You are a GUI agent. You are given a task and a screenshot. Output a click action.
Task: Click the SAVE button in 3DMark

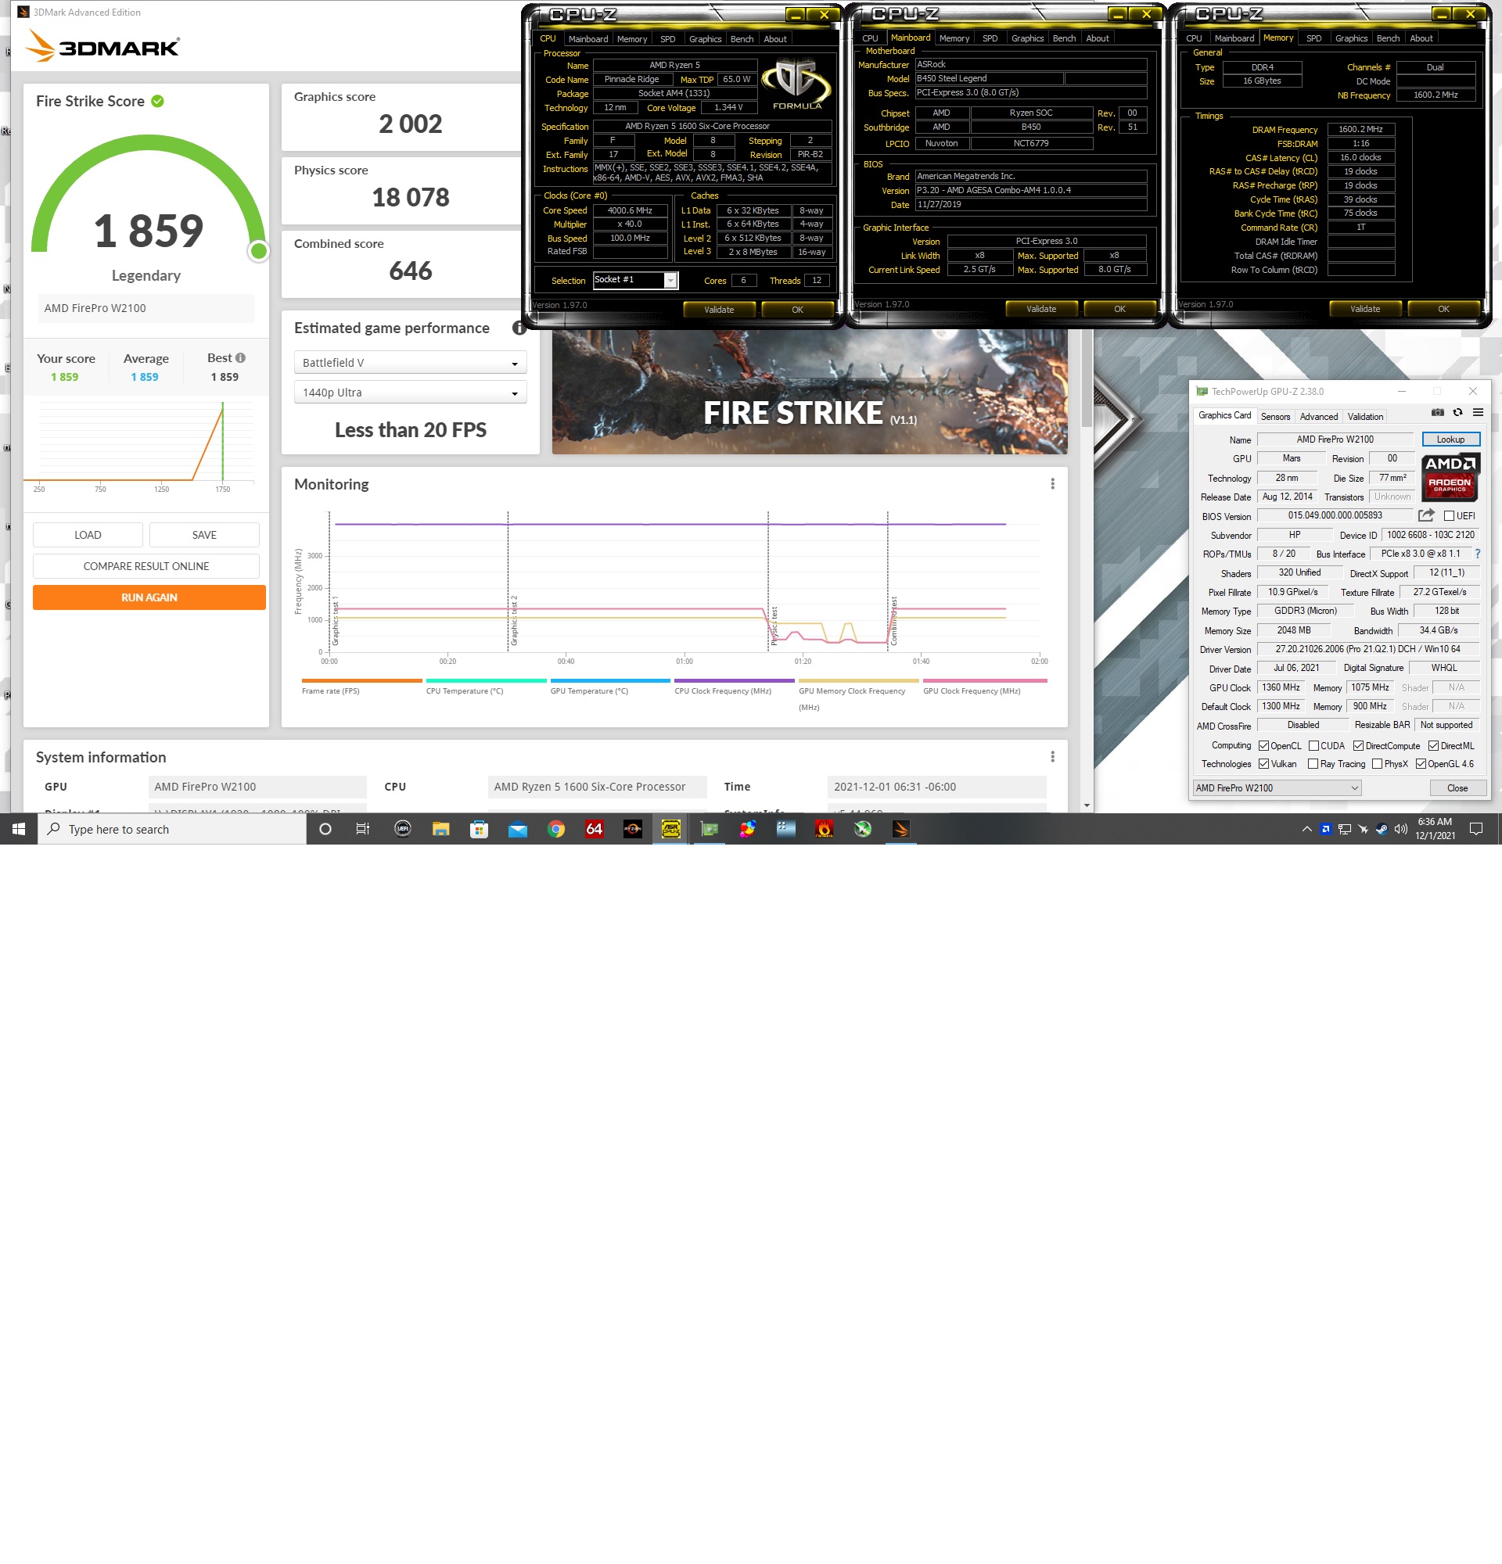(204, 535)
